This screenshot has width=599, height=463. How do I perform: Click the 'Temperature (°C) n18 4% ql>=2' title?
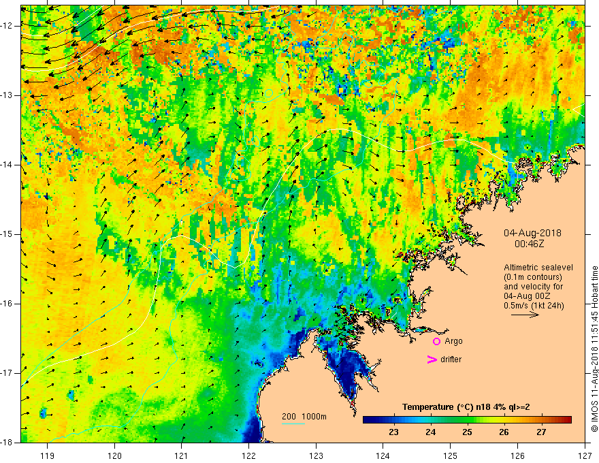tap(466, 407)
